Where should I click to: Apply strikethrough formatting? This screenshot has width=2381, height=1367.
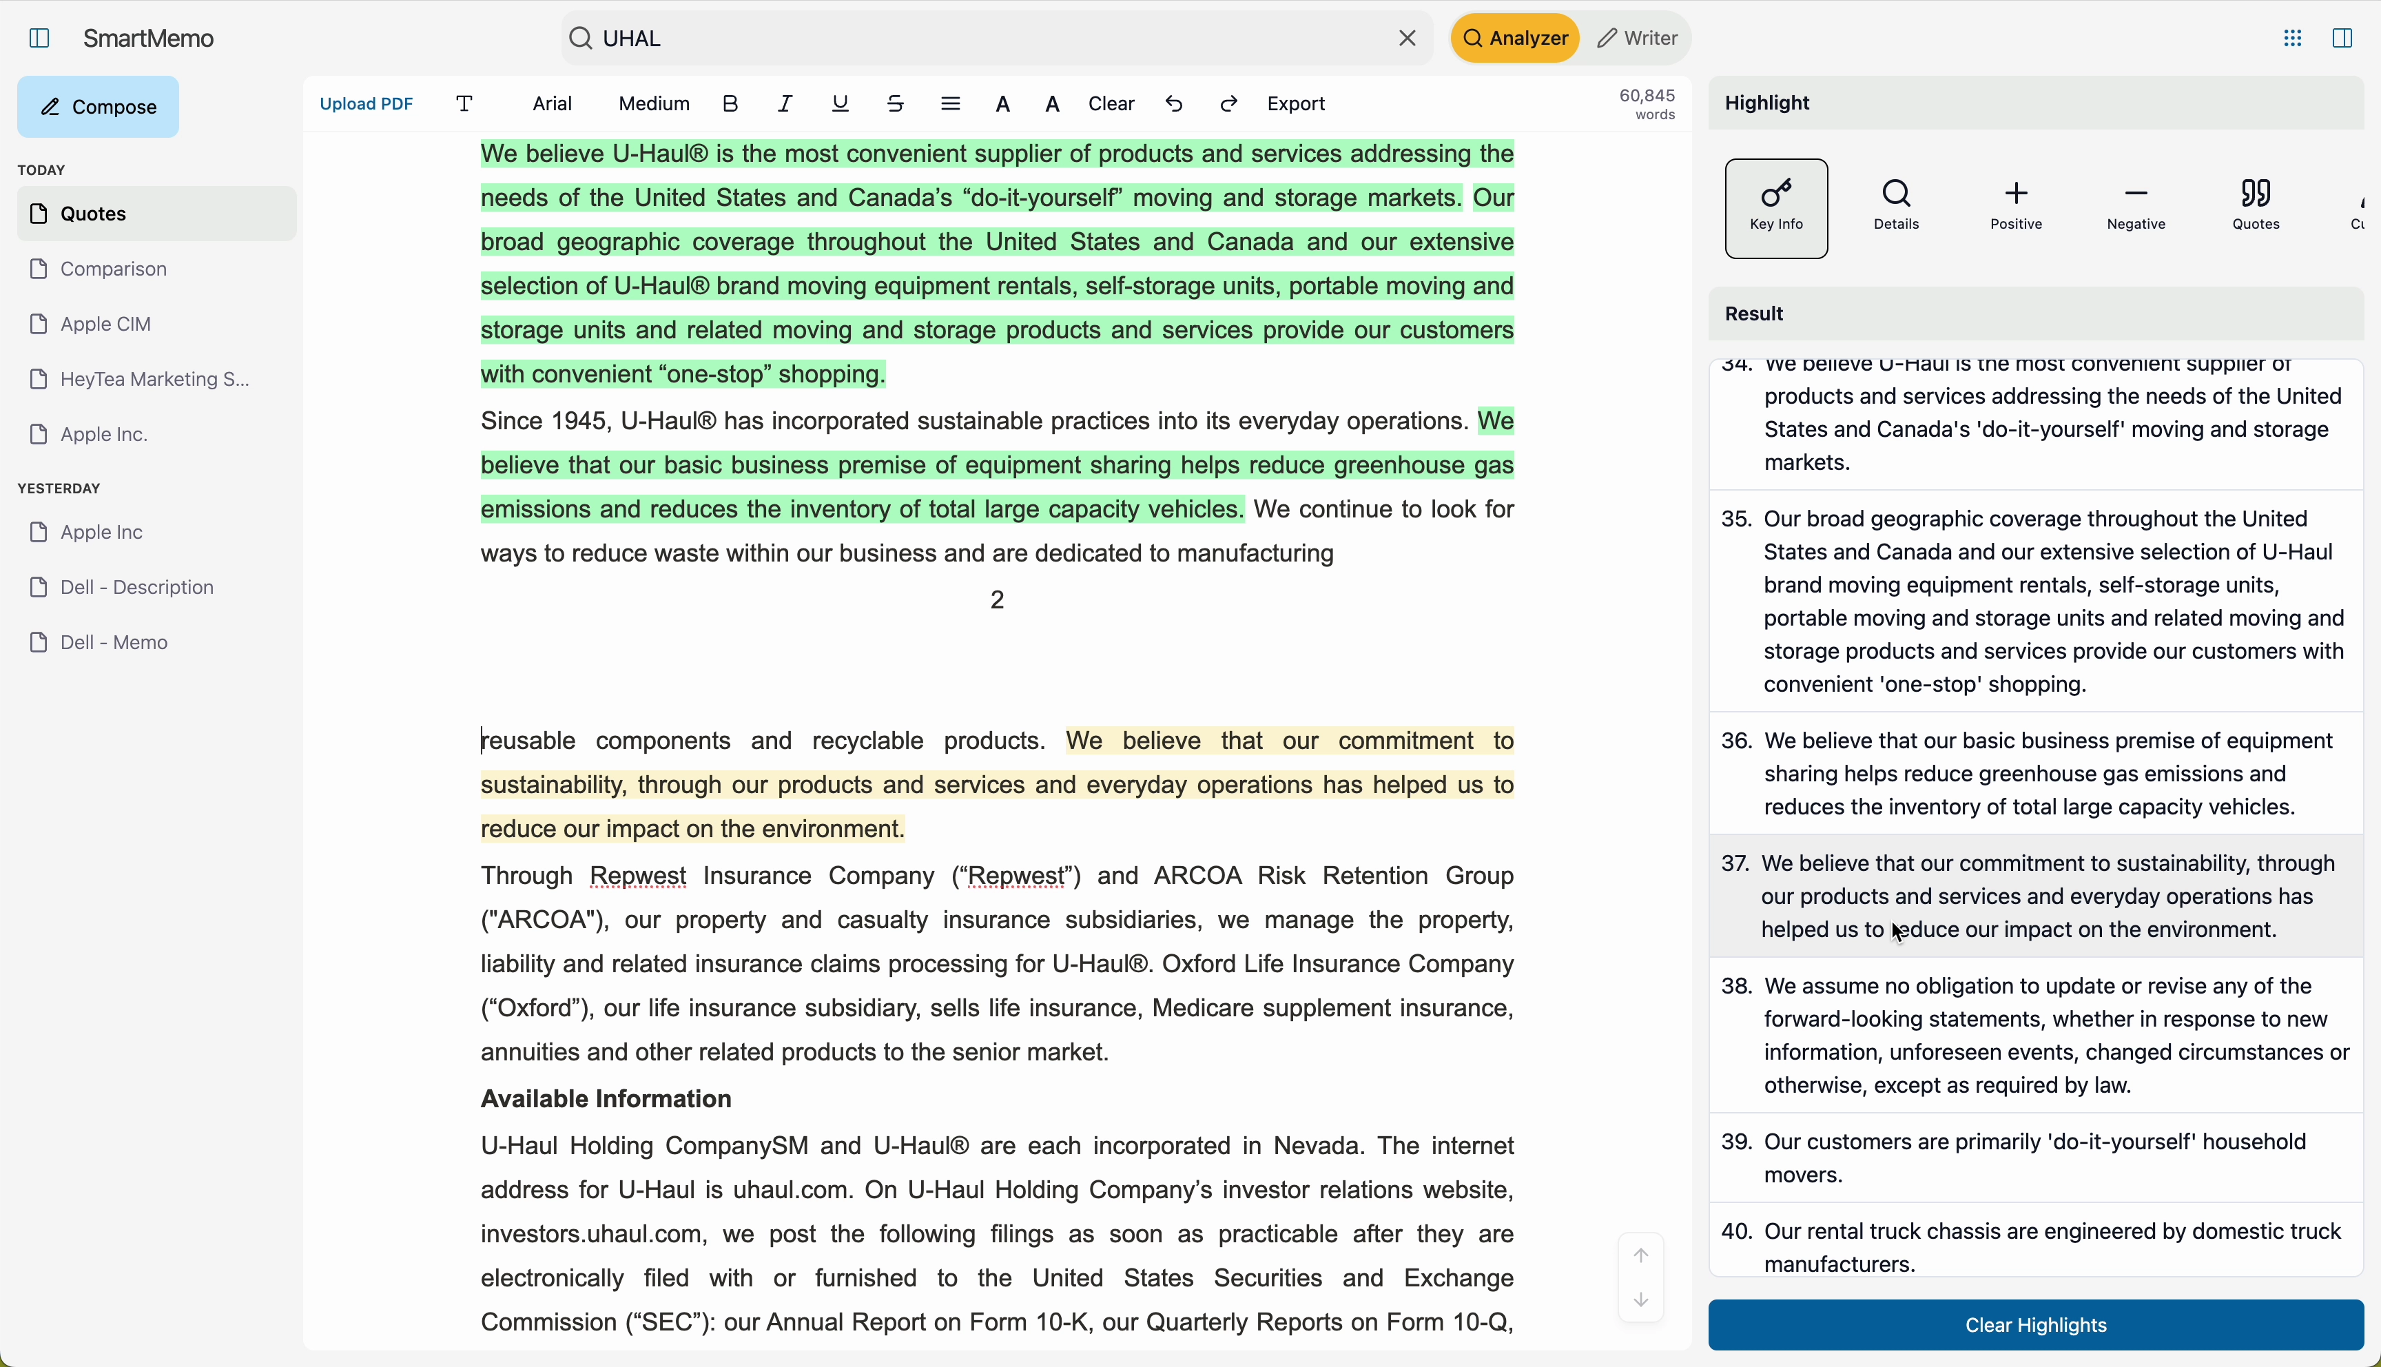click(896, 104)
